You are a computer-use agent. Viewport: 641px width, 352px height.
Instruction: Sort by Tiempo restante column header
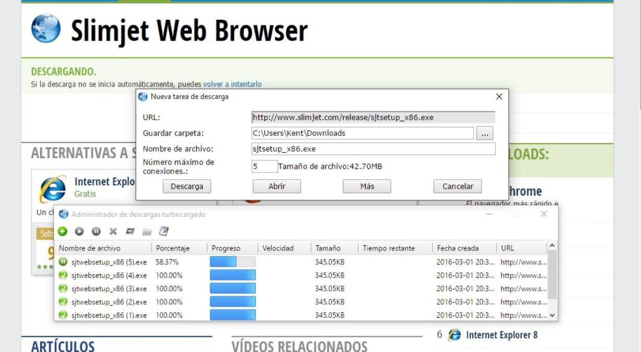[396, 248]
